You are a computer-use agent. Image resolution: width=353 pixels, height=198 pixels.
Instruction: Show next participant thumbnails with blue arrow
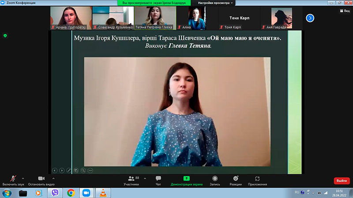pyautogui.click(x=310, y=18)
